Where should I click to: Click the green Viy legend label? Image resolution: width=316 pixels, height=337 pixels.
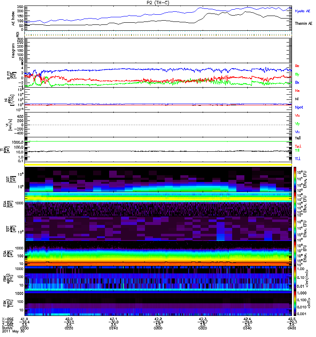(297, 124)
